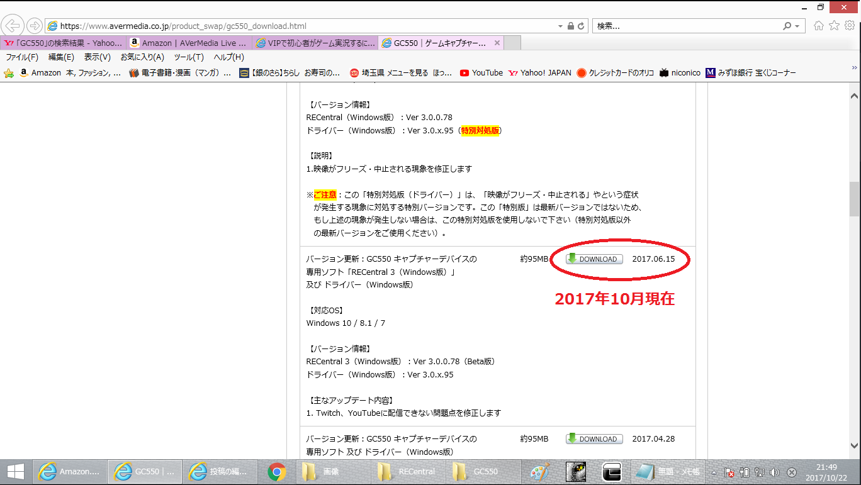861x485 pixels.
Task: Click DOWNLOAD button for 2017.04.28 version
Action: point(594,439)
